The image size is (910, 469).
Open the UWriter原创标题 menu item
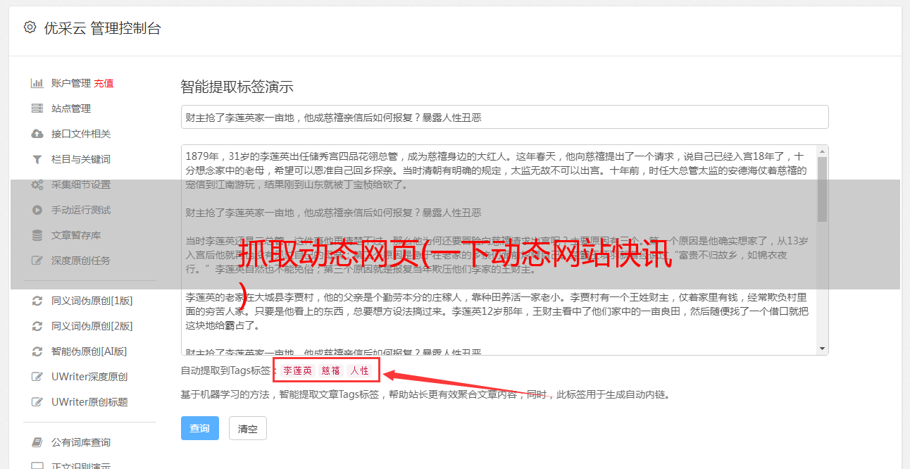pyautogui.click(x=89, y=402)
